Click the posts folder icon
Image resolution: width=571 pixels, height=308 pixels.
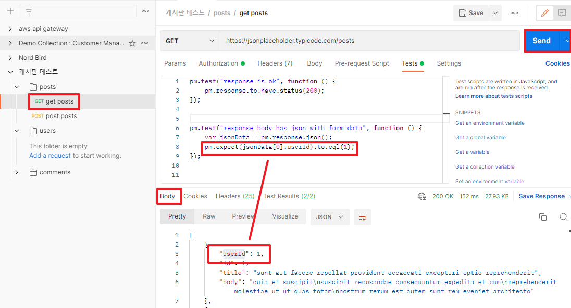coord(33,86)
